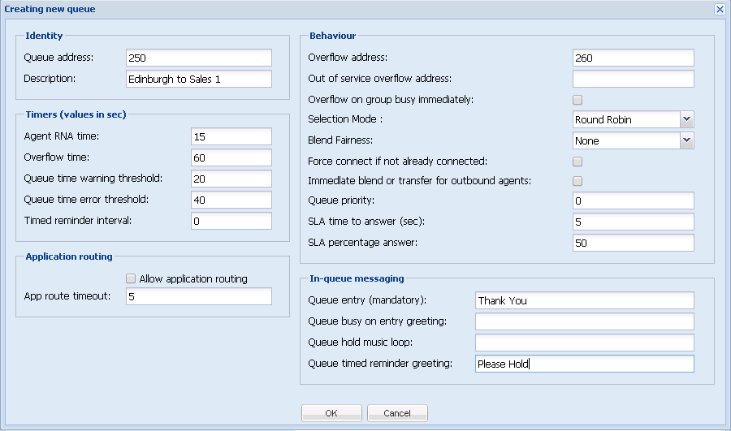Click the Queue address field
Image resolution: width=731 pixels, height=431 pixels.
pos(199,58)
